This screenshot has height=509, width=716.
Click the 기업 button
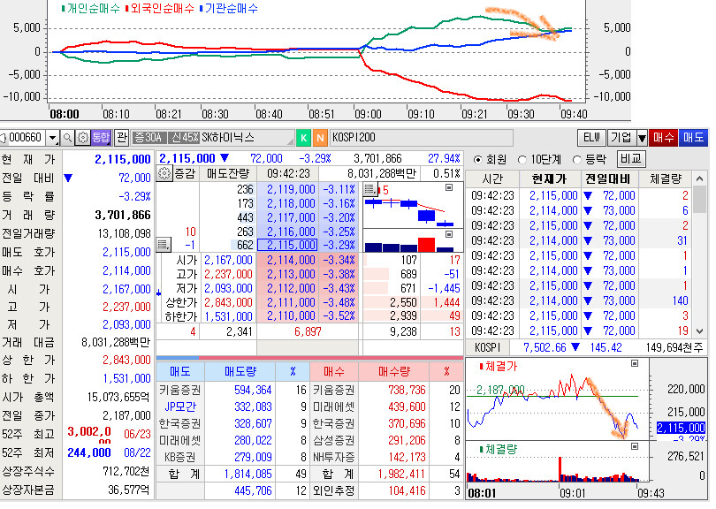point(621,137)
